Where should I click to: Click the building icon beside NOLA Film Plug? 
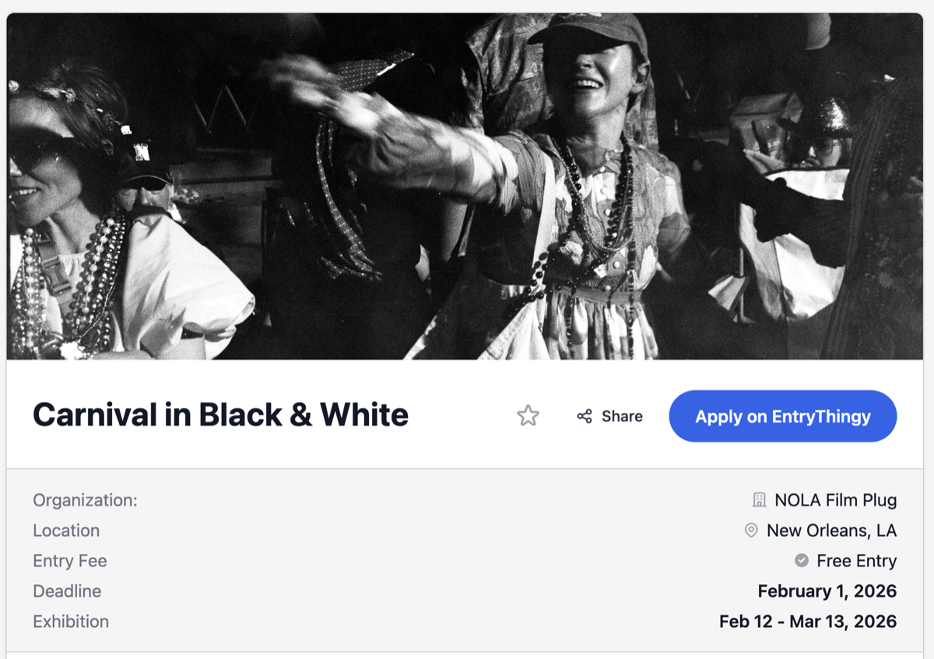pos(759,500)
